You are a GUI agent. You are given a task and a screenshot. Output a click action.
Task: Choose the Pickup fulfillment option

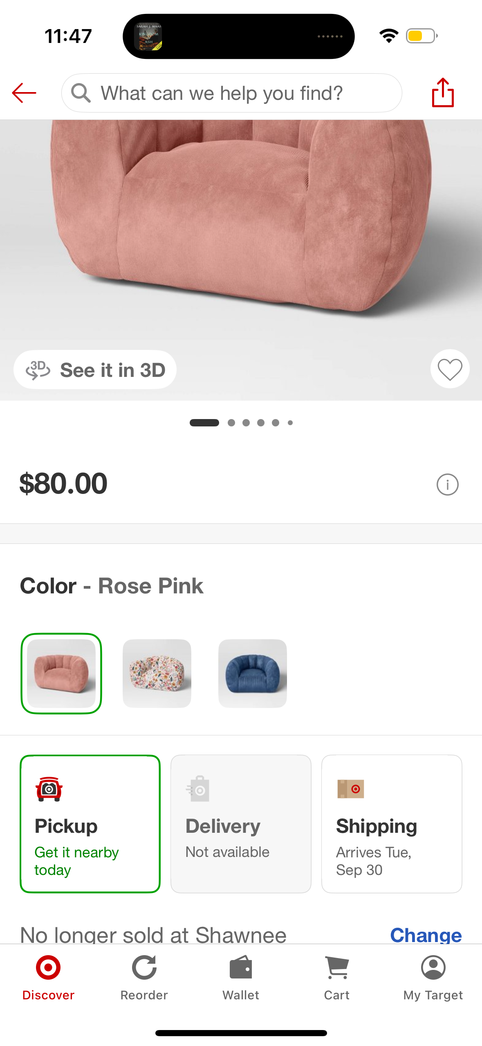click(90, 823)
